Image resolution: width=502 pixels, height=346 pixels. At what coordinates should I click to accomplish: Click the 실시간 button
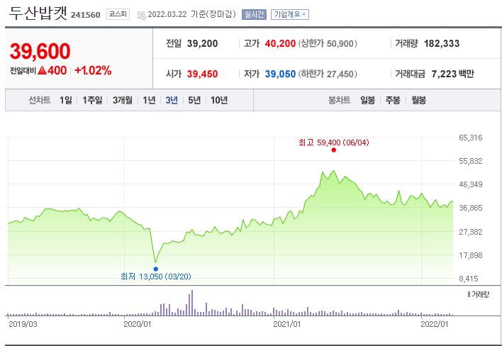pyautogui.click(x=255, y=14)
